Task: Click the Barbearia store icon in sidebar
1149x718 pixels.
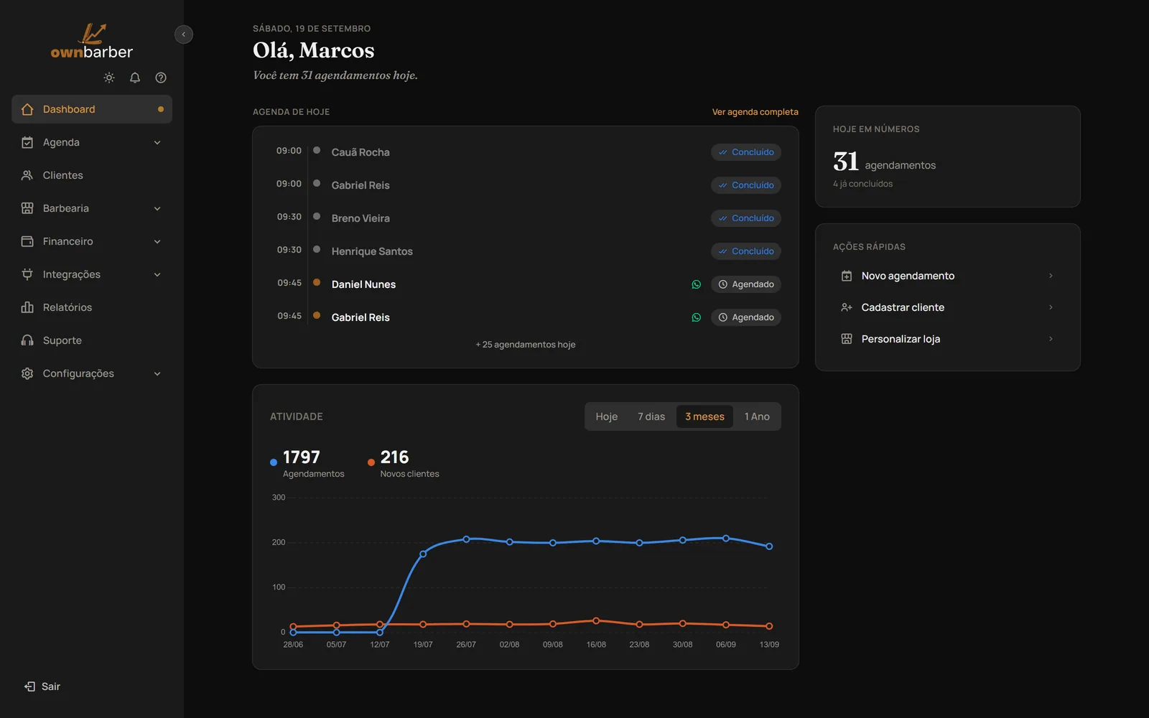Action: pyautogui.click(x=27, y=208)
